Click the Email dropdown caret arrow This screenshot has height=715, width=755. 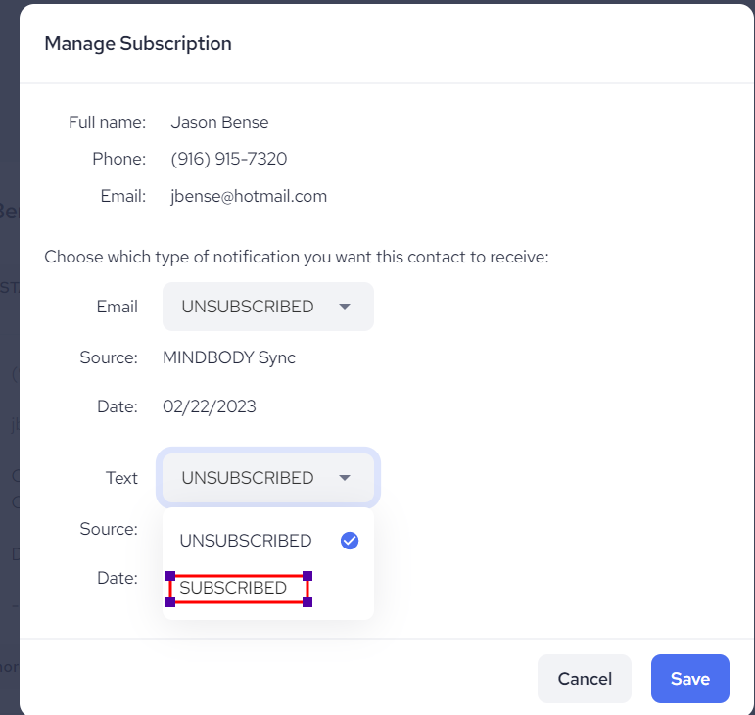coord(344,307)
